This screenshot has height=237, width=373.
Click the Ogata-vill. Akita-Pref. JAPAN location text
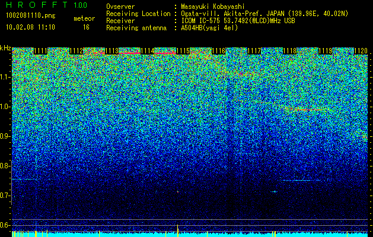click(x=264, y=14)
